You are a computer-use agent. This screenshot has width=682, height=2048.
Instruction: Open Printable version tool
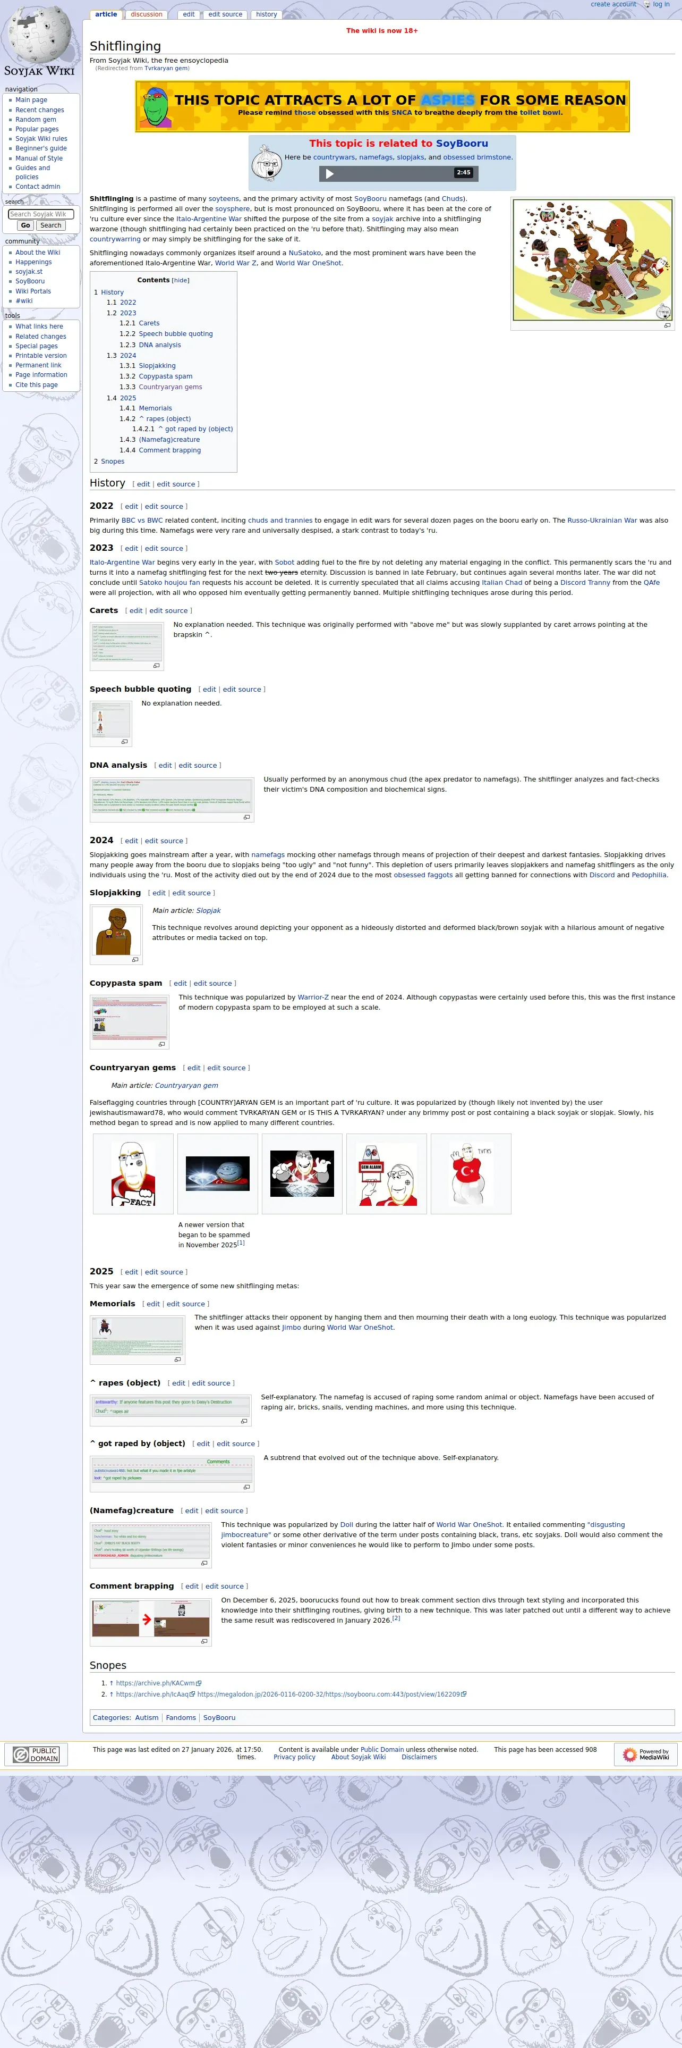pyautogui.click(x=41, y=355)
